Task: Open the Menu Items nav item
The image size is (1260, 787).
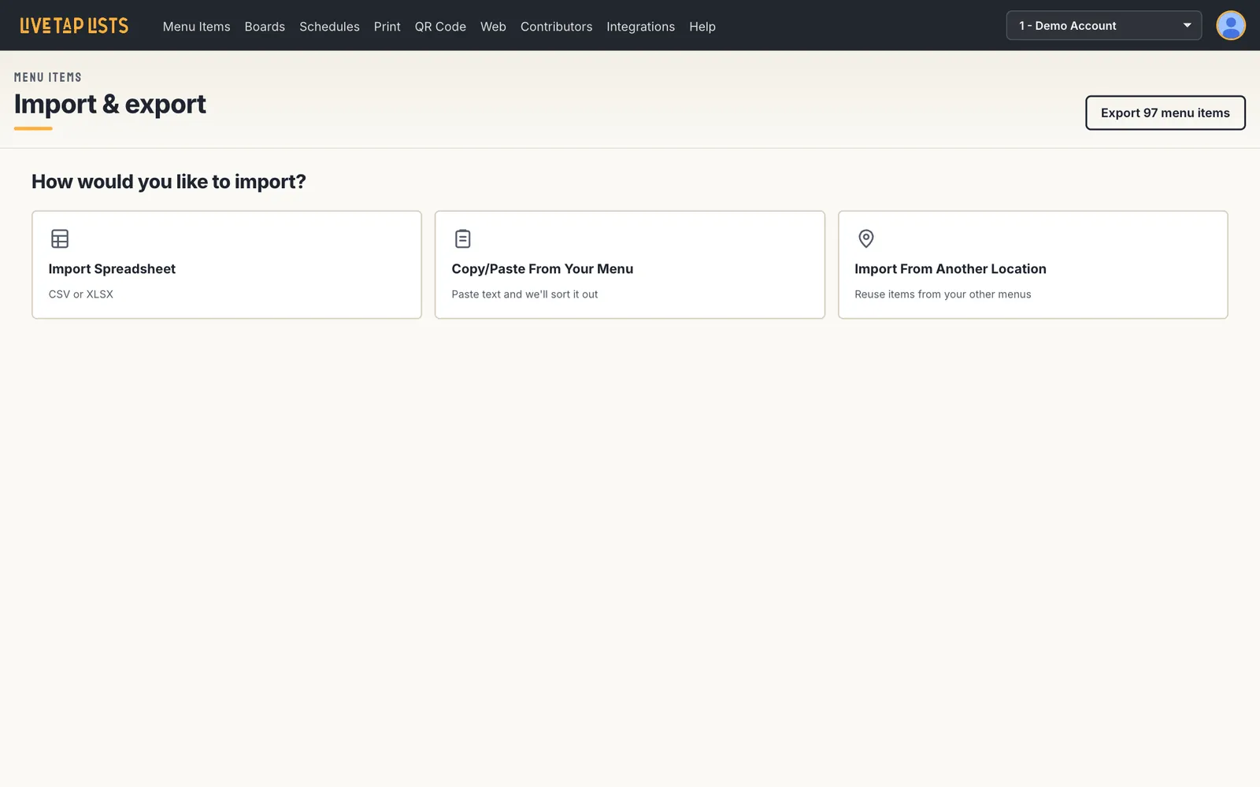Action: pyautogui.click(x=197, y=27)
